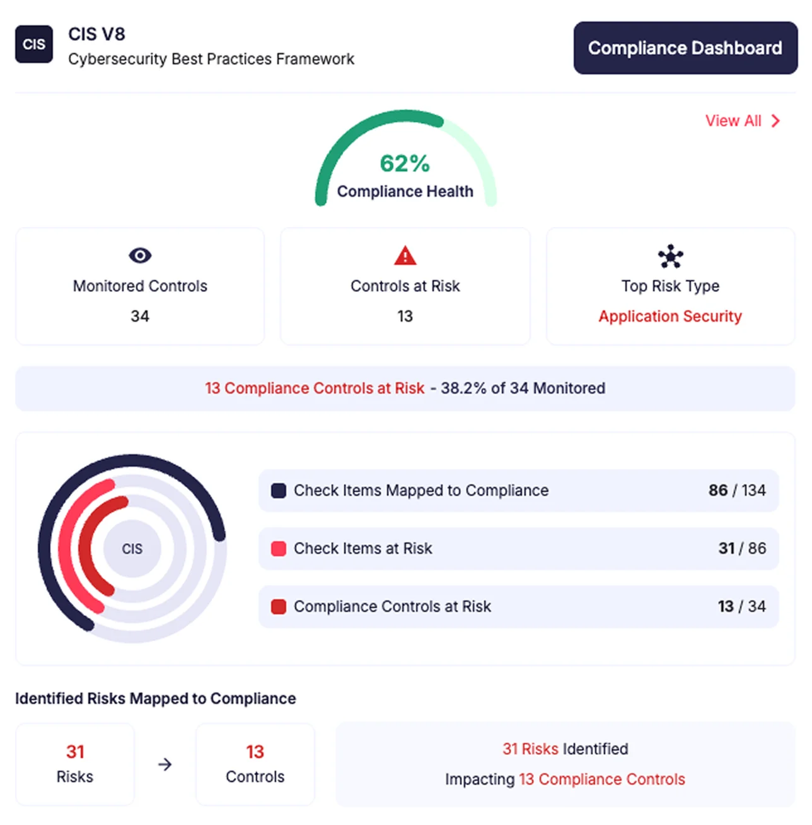Click the CIS center of the donut chart
Viewport: 812px width, 825px height.
coord(132,549)
